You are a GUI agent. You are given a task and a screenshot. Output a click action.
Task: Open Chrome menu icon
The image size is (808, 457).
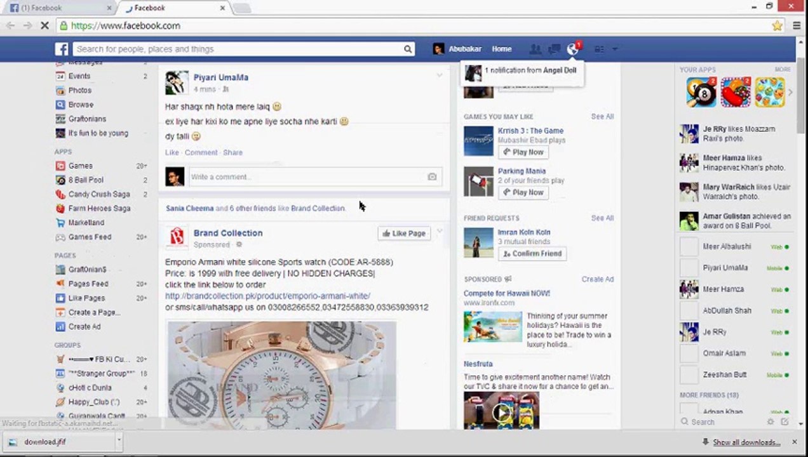(797, 26)
